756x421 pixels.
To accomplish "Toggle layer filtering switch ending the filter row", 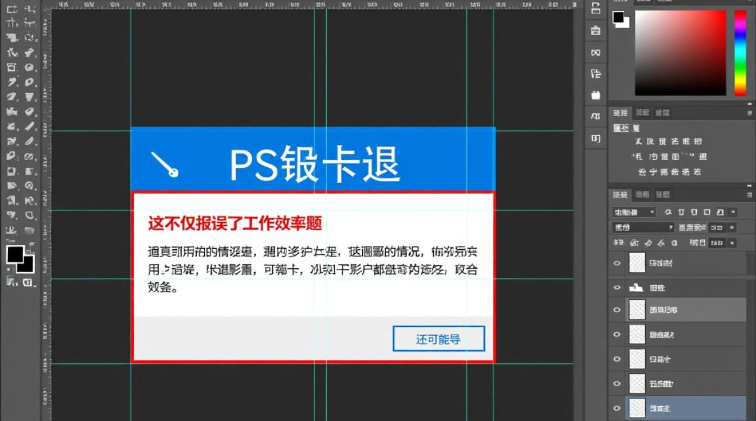I will click(x=732, y=212).
